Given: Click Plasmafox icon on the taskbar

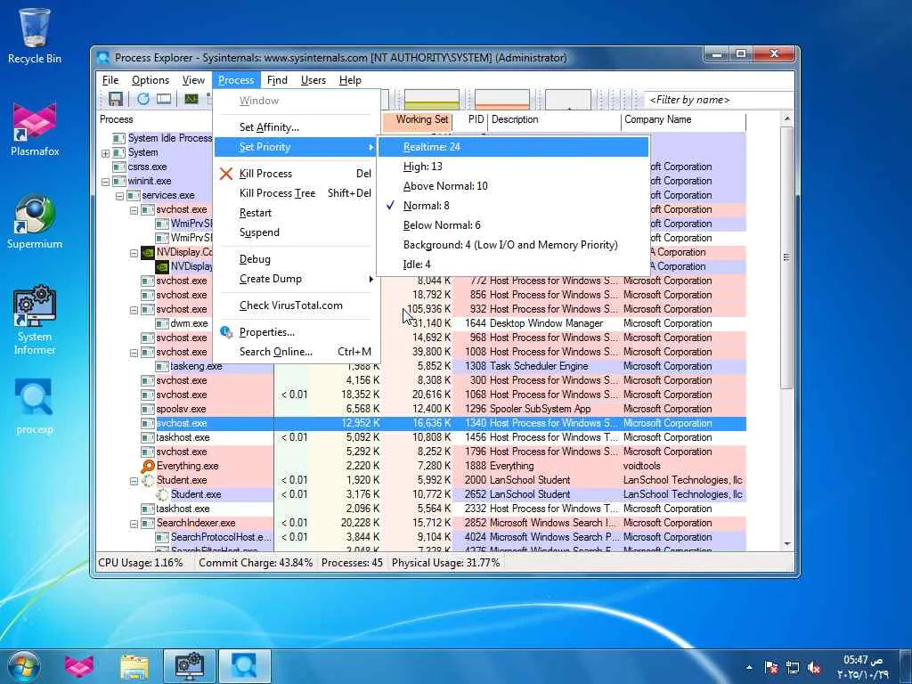Looking at the screenshot, I should [x=79, y=666].
